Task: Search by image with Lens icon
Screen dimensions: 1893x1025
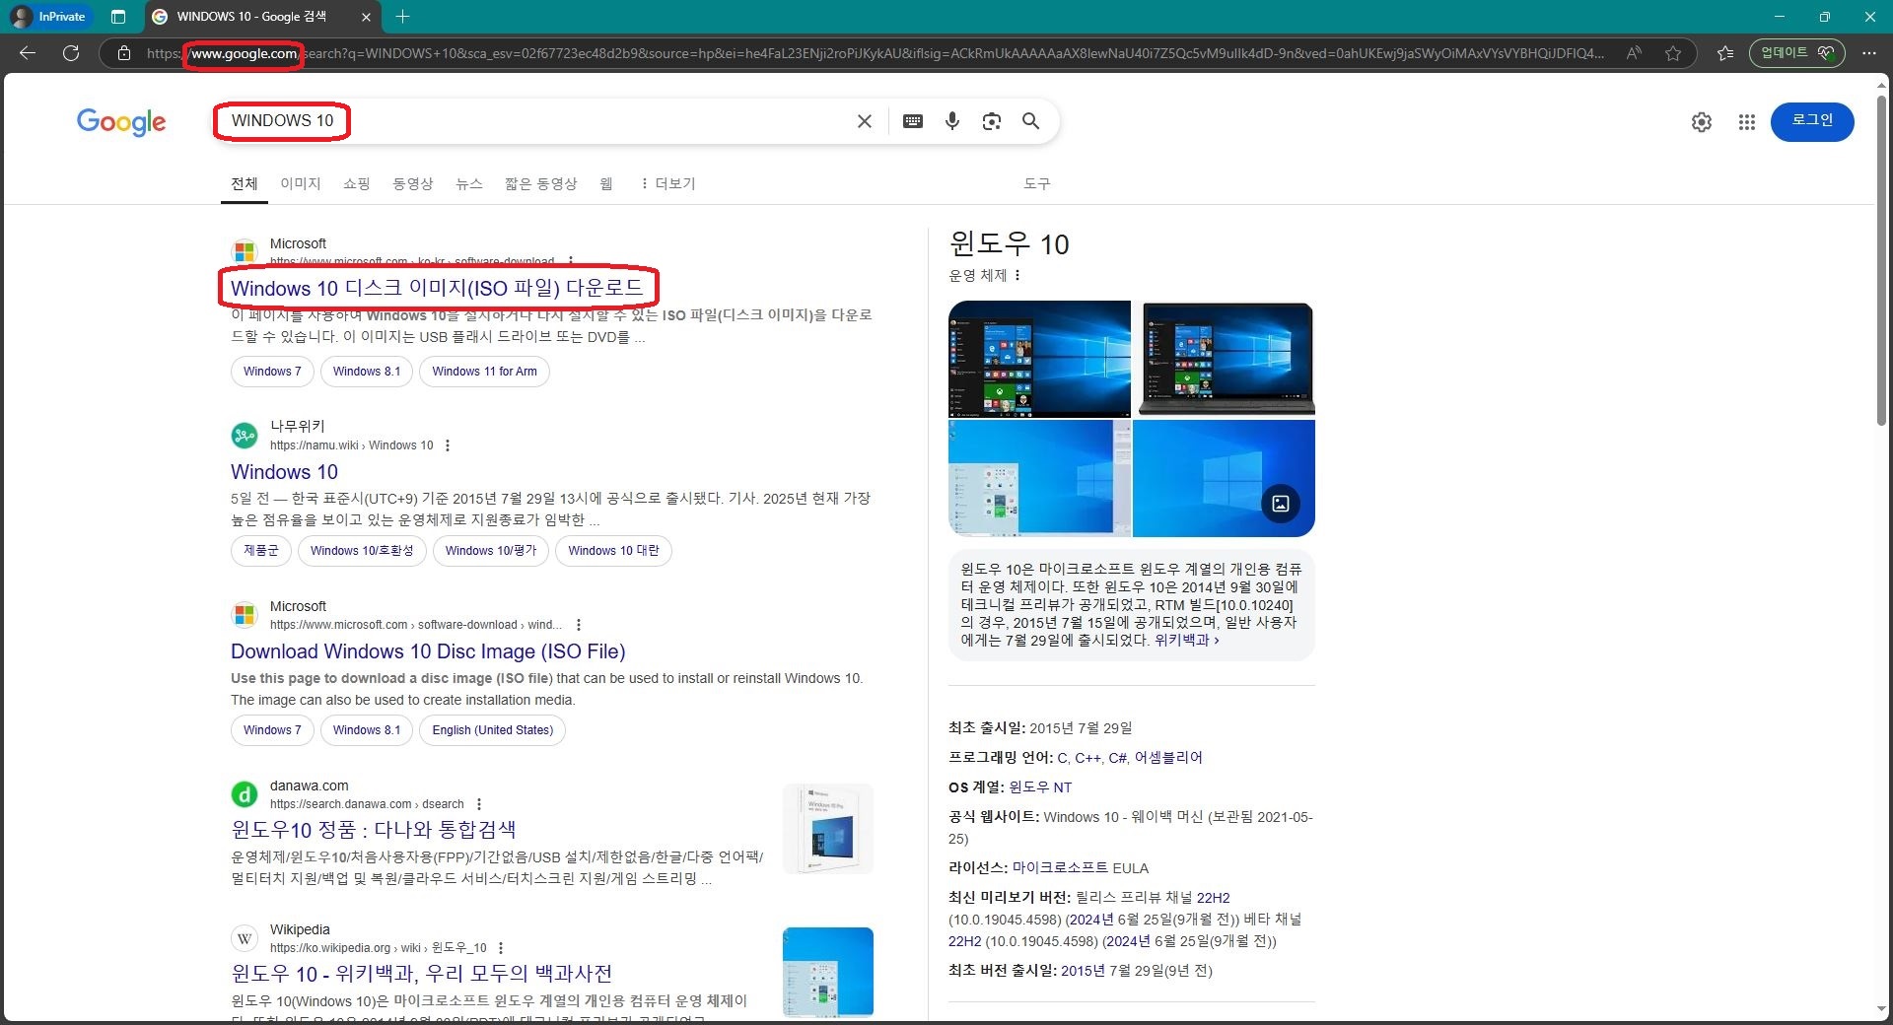Action: tap(992, 121)
